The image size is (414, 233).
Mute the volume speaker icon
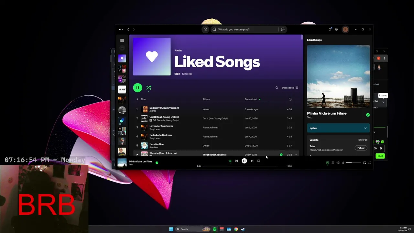coord(343,163)
